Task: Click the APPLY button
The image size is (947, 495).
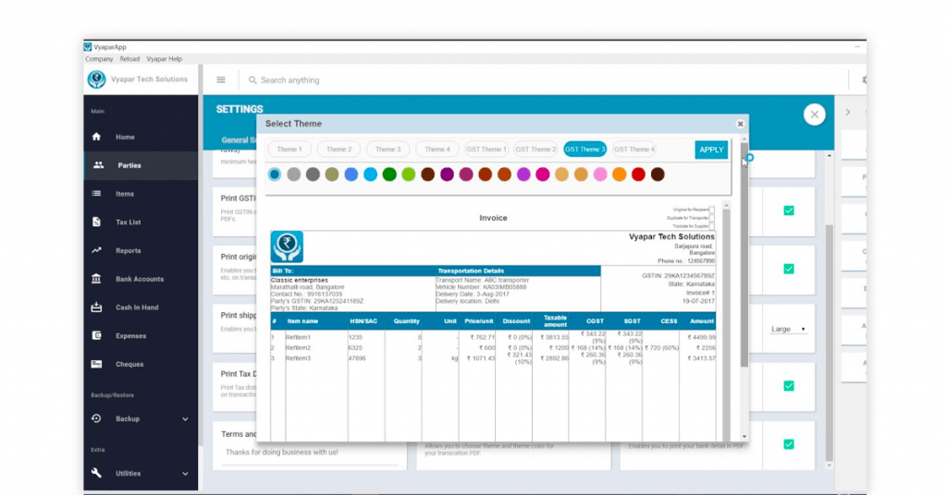Action: point(711,150)
